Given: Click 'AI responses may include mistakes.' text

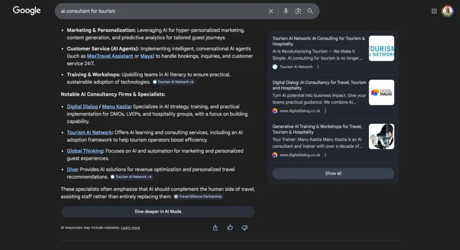Looking at the screenshot, I should [90, 228].
